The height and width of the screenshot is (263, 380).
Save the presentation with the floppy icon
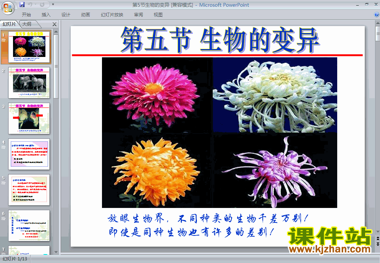(22, 4)
